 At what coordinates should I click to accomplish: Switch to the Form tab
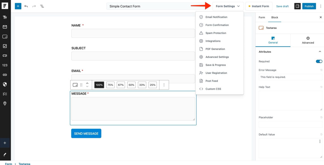(262, 17)
